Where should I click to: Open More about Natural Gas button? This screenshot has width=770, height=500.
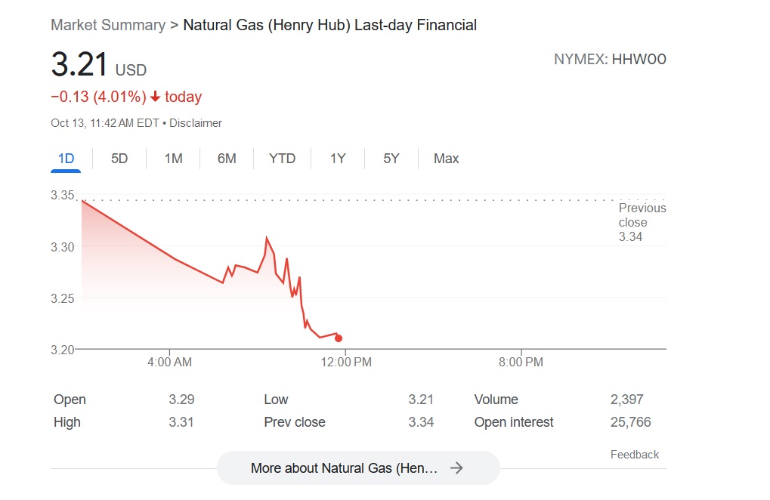[x=358, y=468]
